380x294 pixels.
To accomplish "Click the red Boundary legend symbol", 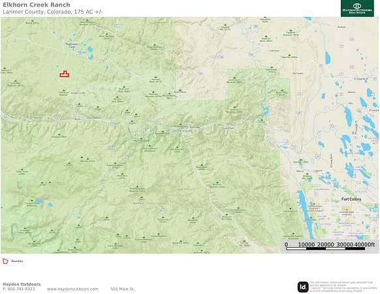I will click(x=5, y=261).
